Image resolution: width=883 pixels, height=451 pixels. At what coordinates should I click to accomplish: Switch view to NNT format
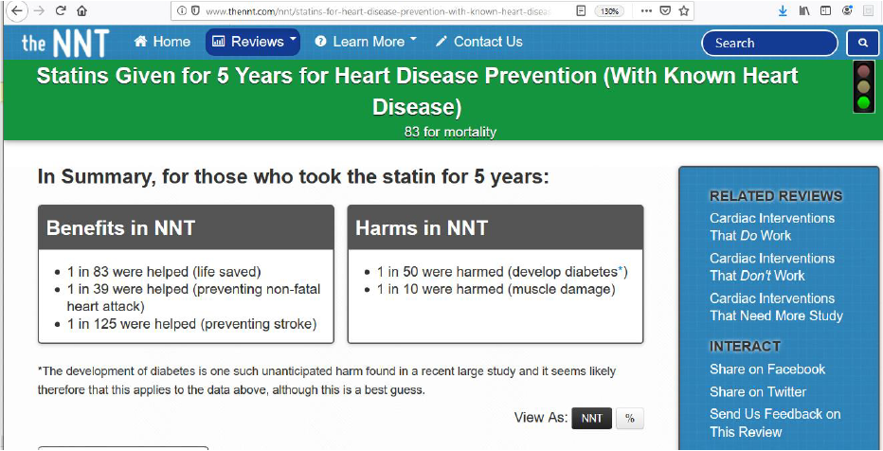point(591,418)
